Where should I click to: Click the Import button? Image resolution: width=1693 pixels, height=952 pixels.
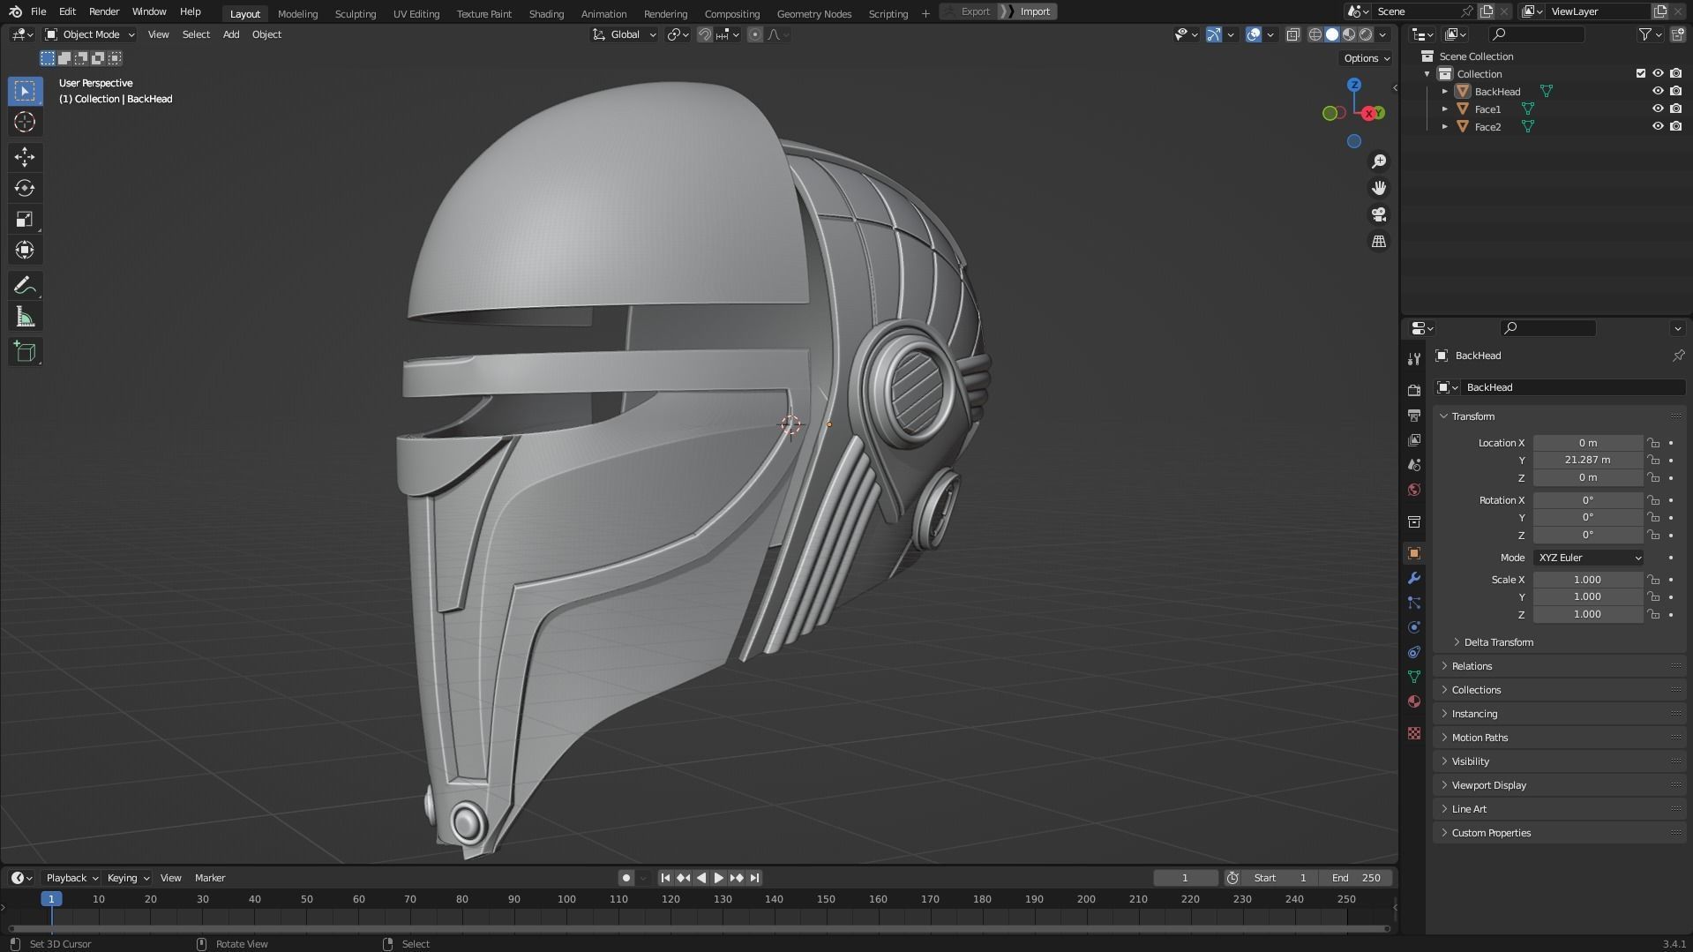[1034, 11]
